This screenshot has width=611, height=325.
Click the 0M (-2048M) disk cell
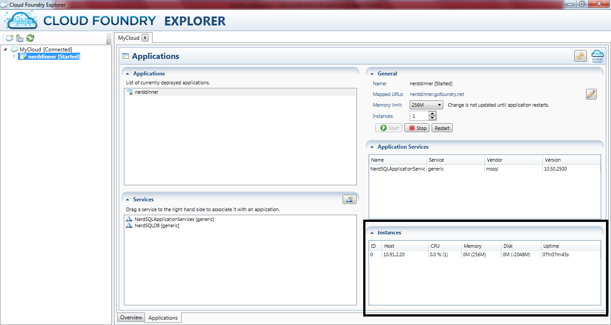516,255
